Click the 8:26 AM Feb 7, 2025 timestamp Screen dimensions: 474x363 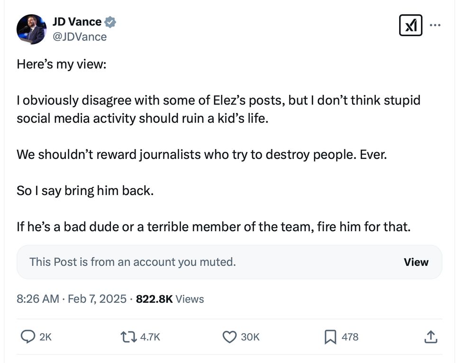click(x=72, y=299)
